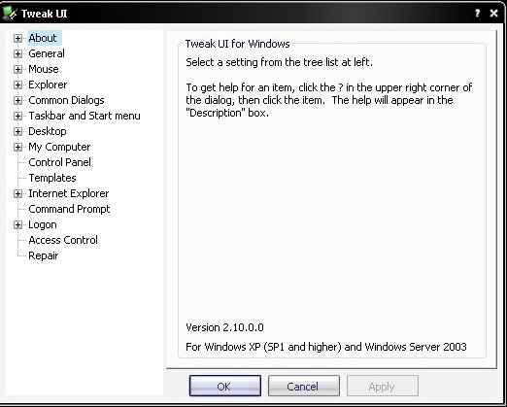Expand the Logon plus box
The width and height of the screenshot is (507, 407).
[x=17, y=224]
